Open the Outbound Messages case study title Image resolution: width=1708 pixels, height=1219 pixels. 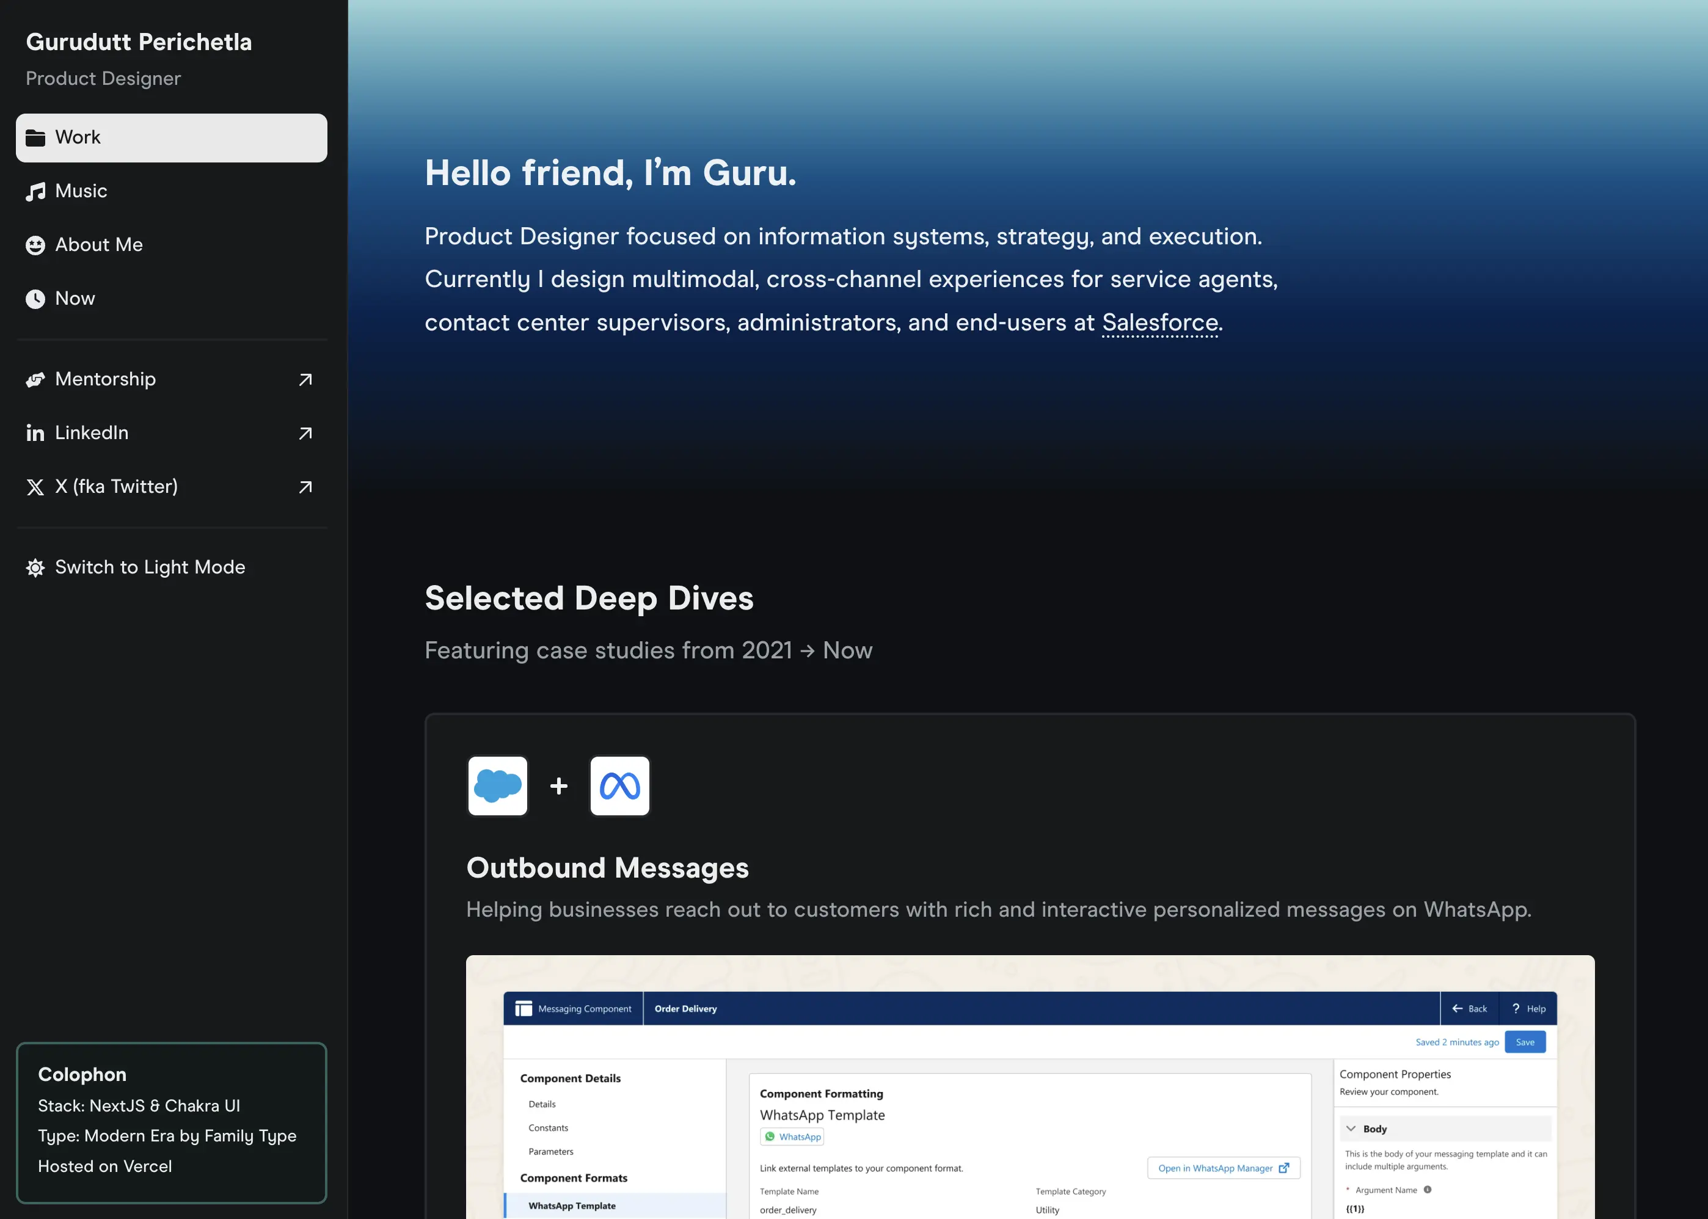click(x=607, y=868)
